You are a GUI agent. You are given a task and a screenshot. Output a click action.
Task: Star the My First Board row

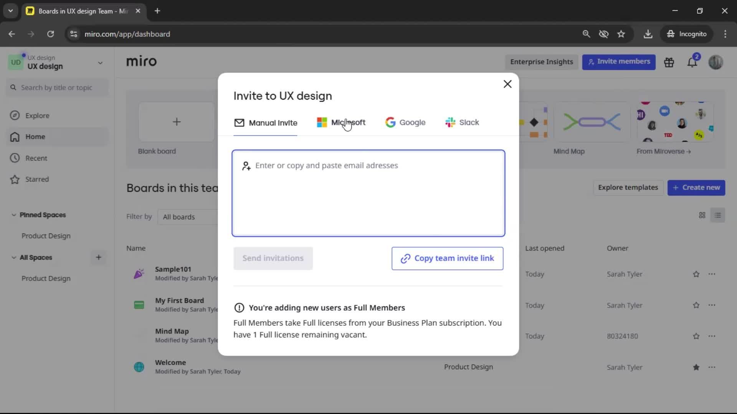coord(696,306)
